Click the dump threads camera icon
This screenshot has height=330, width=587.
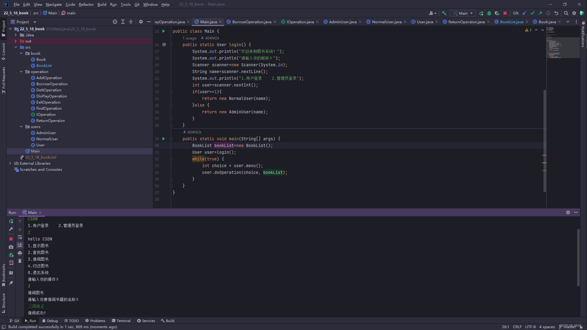[x=11, y=247]
